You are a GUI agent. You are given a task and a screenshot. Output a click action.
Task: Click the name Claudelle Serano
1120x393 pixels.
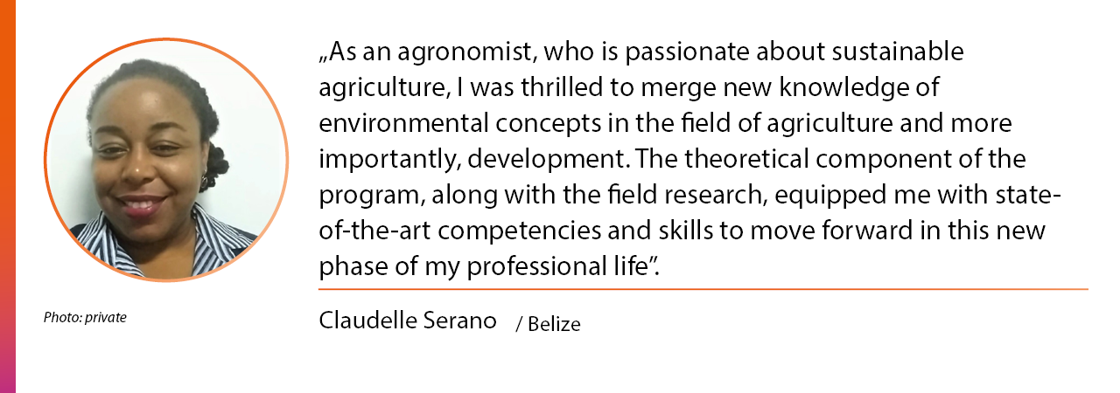coord(408,321)
